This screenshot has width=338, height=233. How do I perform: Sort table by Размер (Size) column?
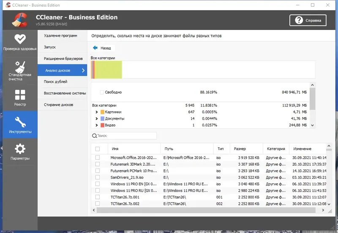click(x=246, y=149)
